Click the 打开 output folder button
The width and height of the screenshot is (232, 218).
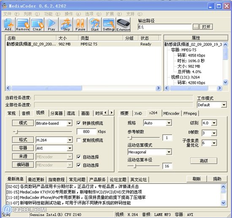tap(206, 27)
